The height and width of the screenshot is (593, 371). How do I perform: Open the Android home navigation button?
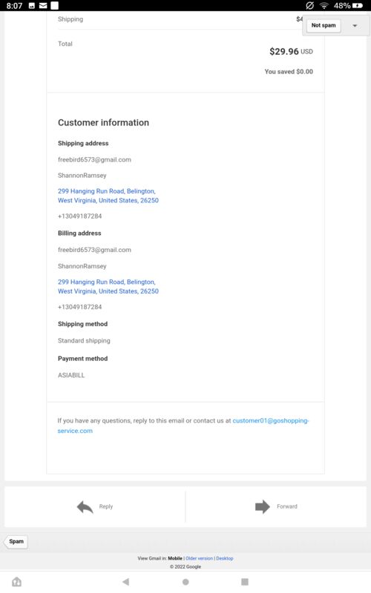185,582
